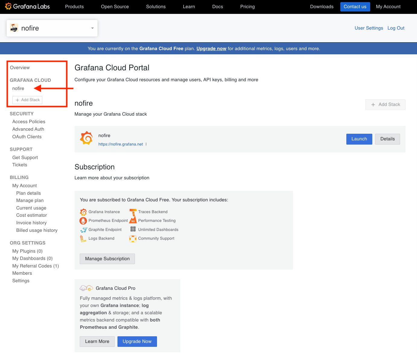
Task: Click the k6 Performance Testing icon
Action: click(133, 221)
